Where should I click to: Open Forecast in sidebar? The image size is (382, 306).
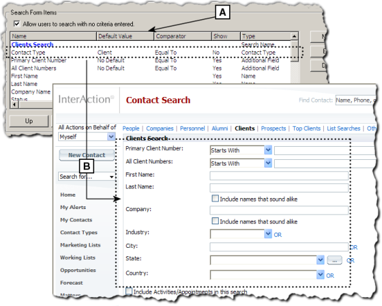pyautogui.click(x=72, y=283)
